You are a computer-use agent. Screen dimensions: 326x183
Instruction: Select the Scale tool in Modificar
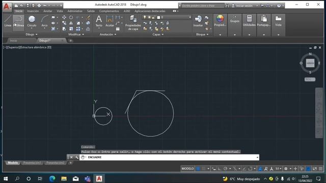point(71,29)
